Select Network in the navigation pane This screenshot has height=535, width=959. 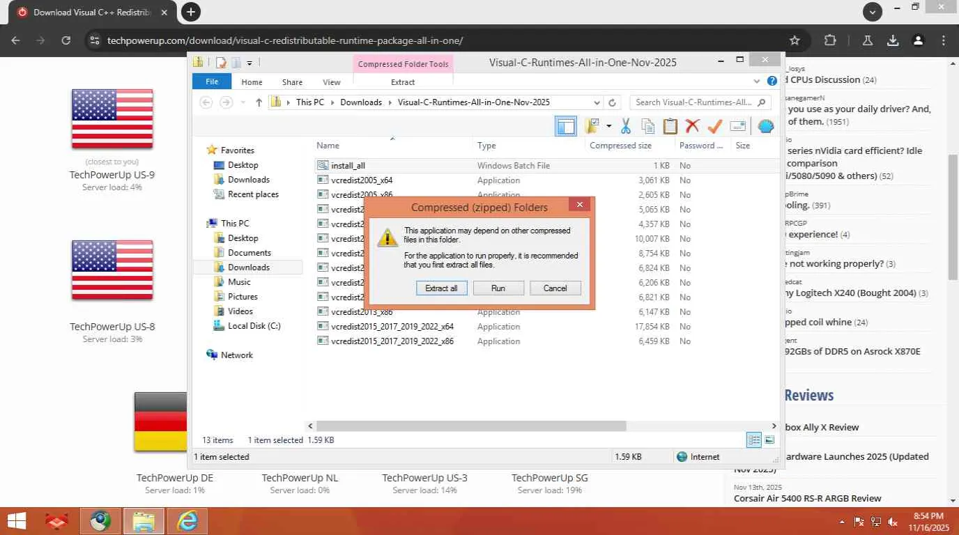pyautogui.click(x=236, y=355)
